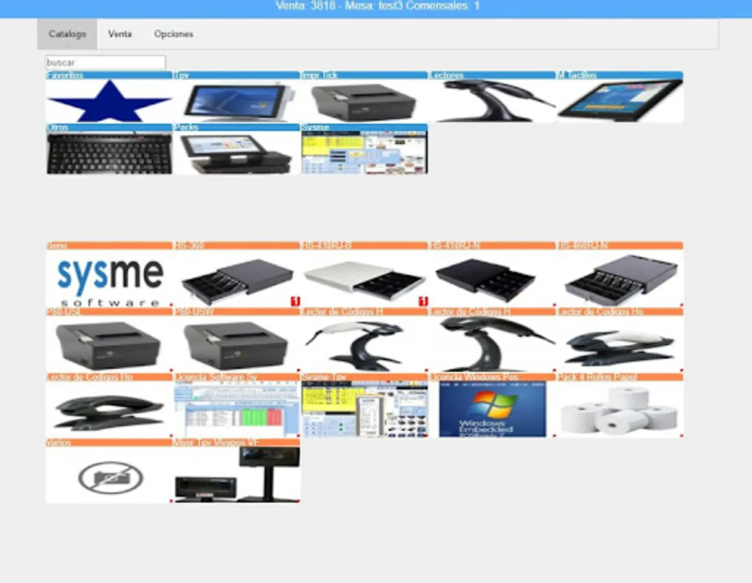
Task: Select the white reader resting on cradle
Action: tap(620, 340)
